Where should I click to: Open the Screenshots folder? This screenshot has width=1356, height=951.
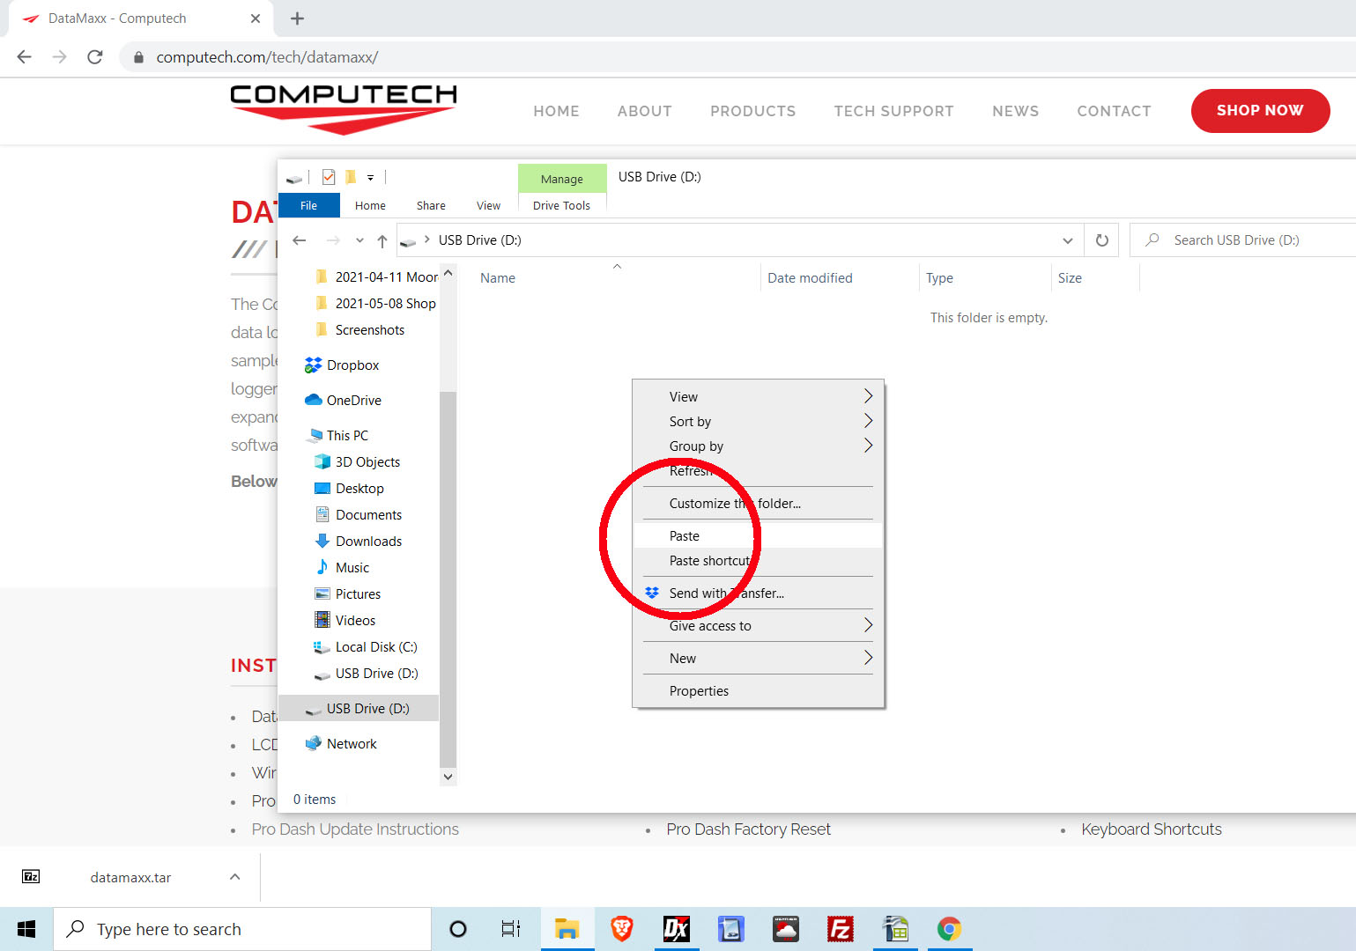tap(370, 329)
